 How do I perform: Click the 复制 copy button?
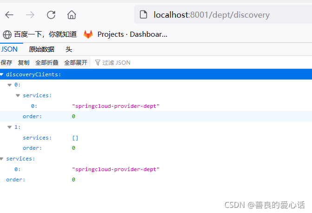(24, 63)
